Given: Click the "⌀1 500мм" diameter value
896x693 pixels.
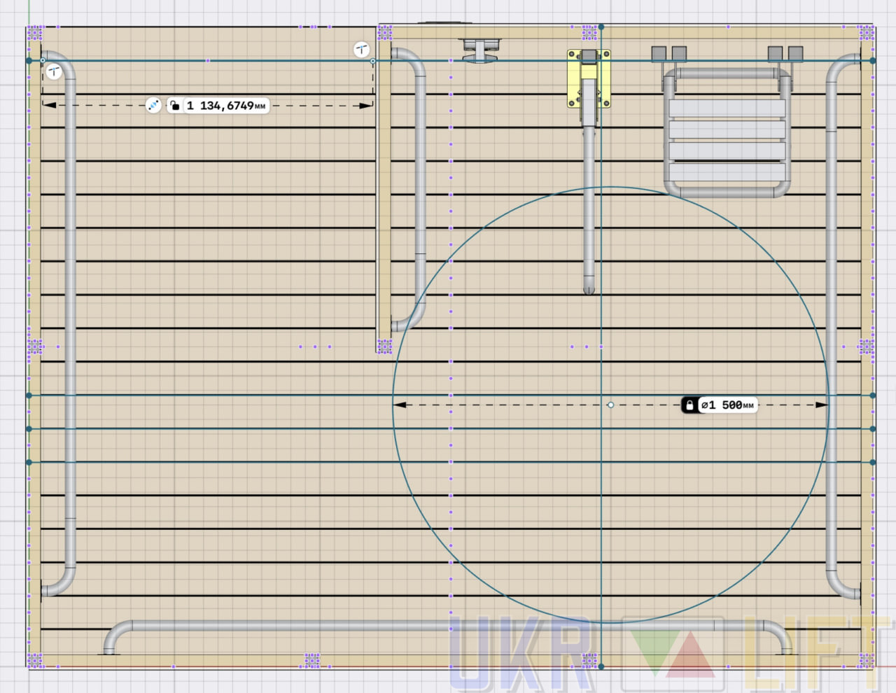Looking at the screenshot, I should click(x=727, y=405).
